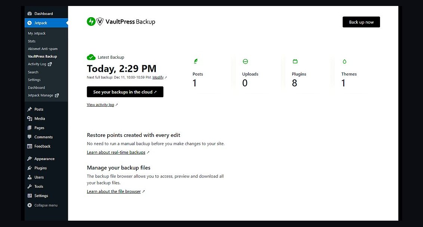Click the Manage your backup files heading

[118, 168]
